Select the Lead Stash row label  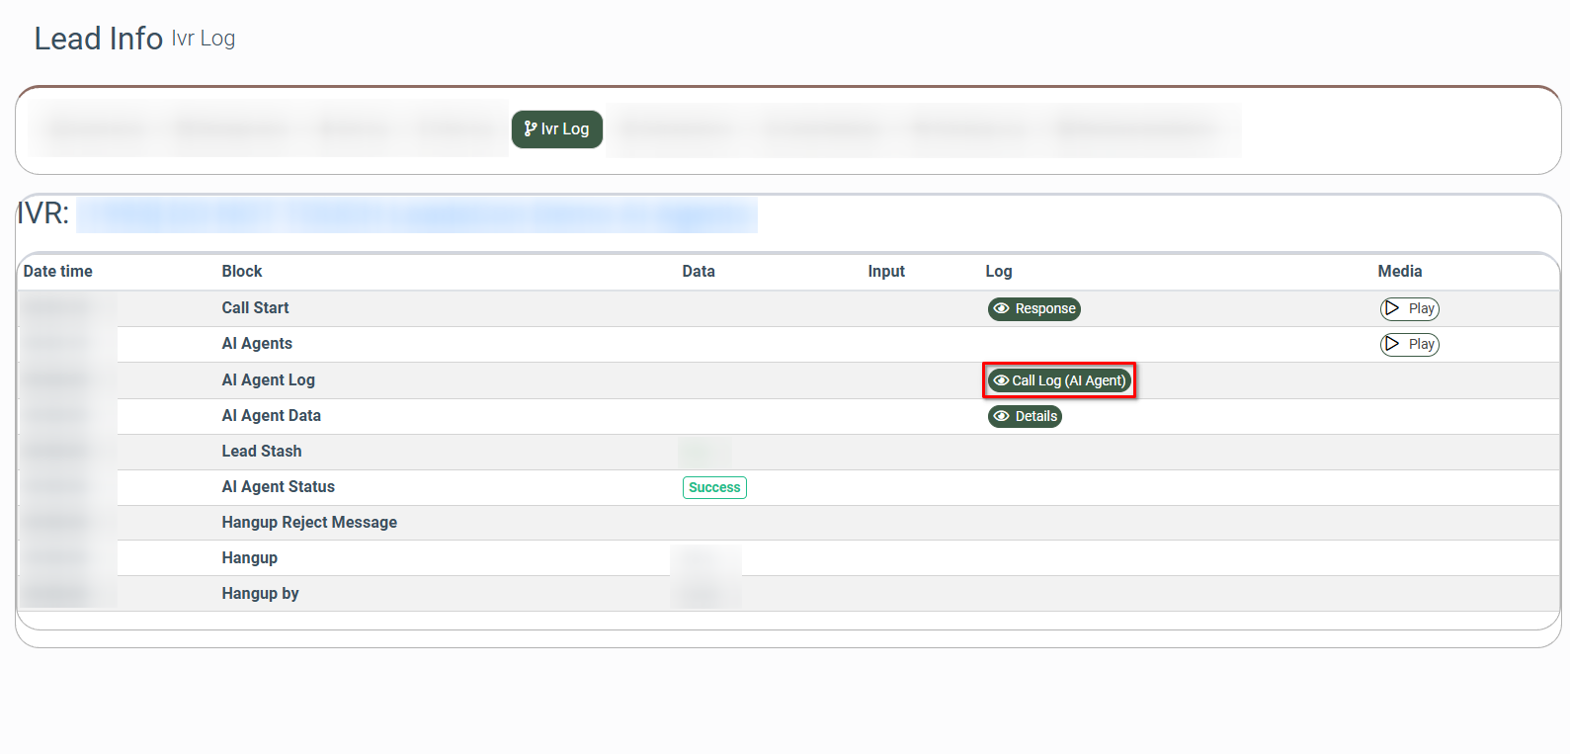pyautogui.click(x=262, y=452)
